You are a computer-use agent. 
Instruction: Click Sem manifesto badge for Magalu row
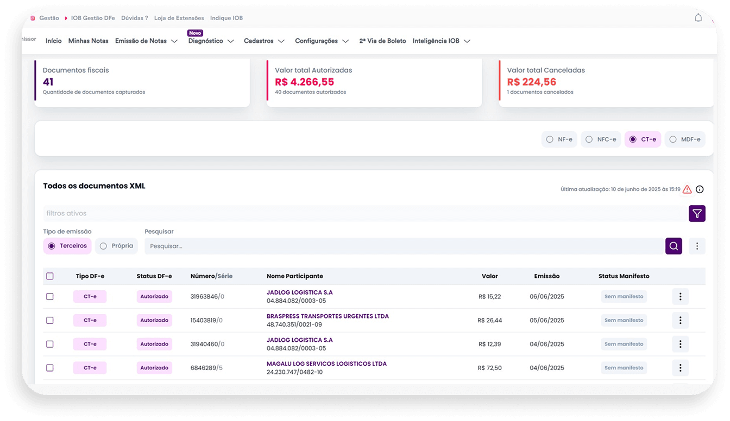[624, 368]
